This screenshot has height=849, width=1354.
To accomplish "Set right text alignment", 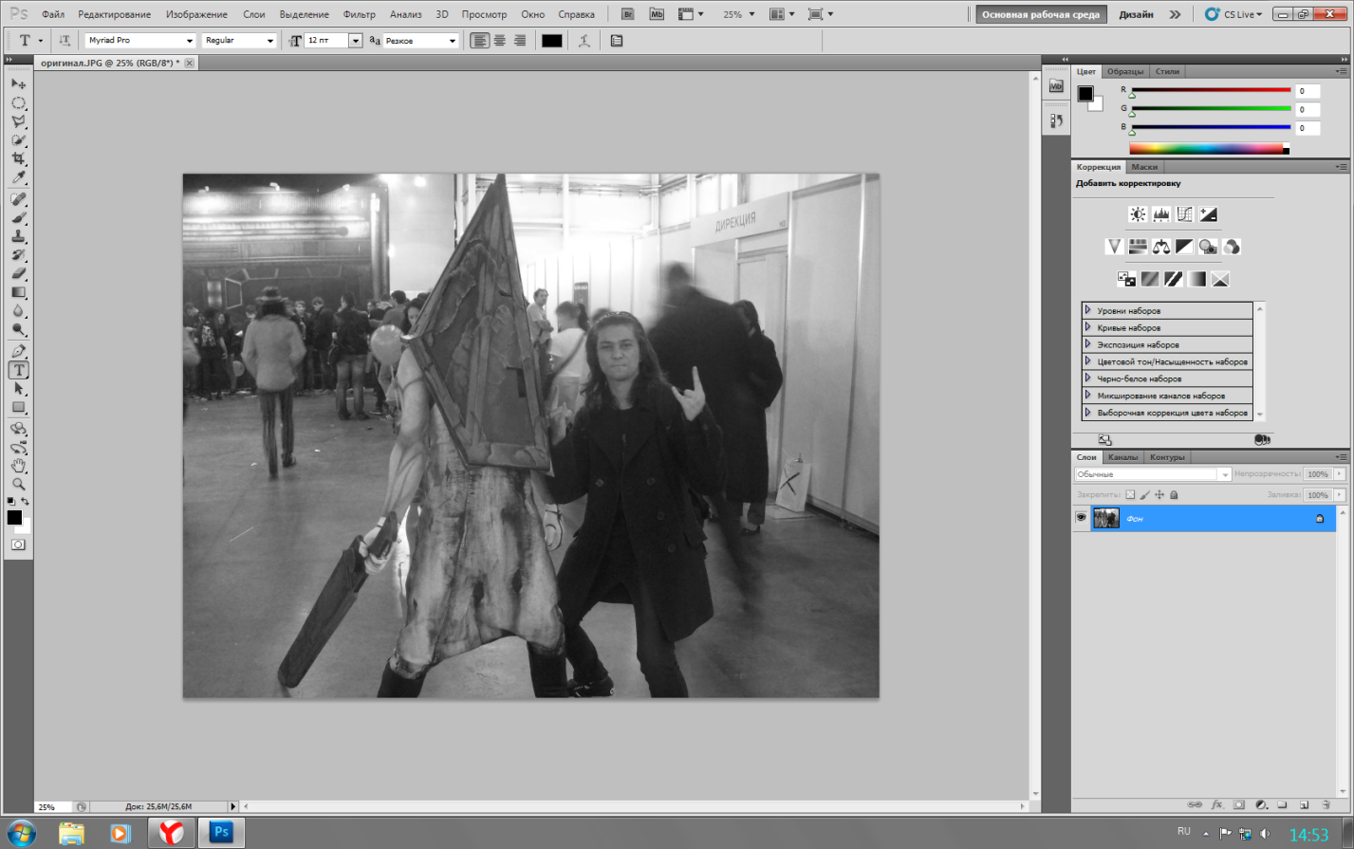I will [520, 41].
